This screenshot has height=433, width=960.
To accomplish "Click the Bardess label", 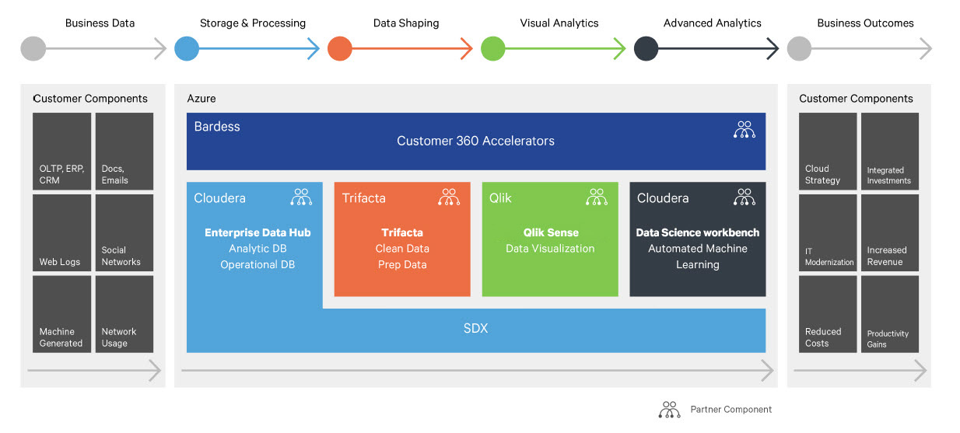I will pos(217,127).
